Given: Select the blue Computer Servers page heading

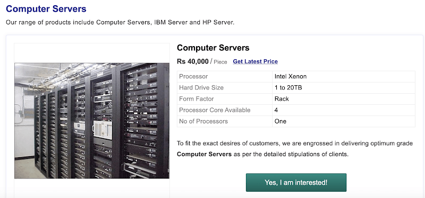Looking at the screenshot, I should tap(46, 9).
